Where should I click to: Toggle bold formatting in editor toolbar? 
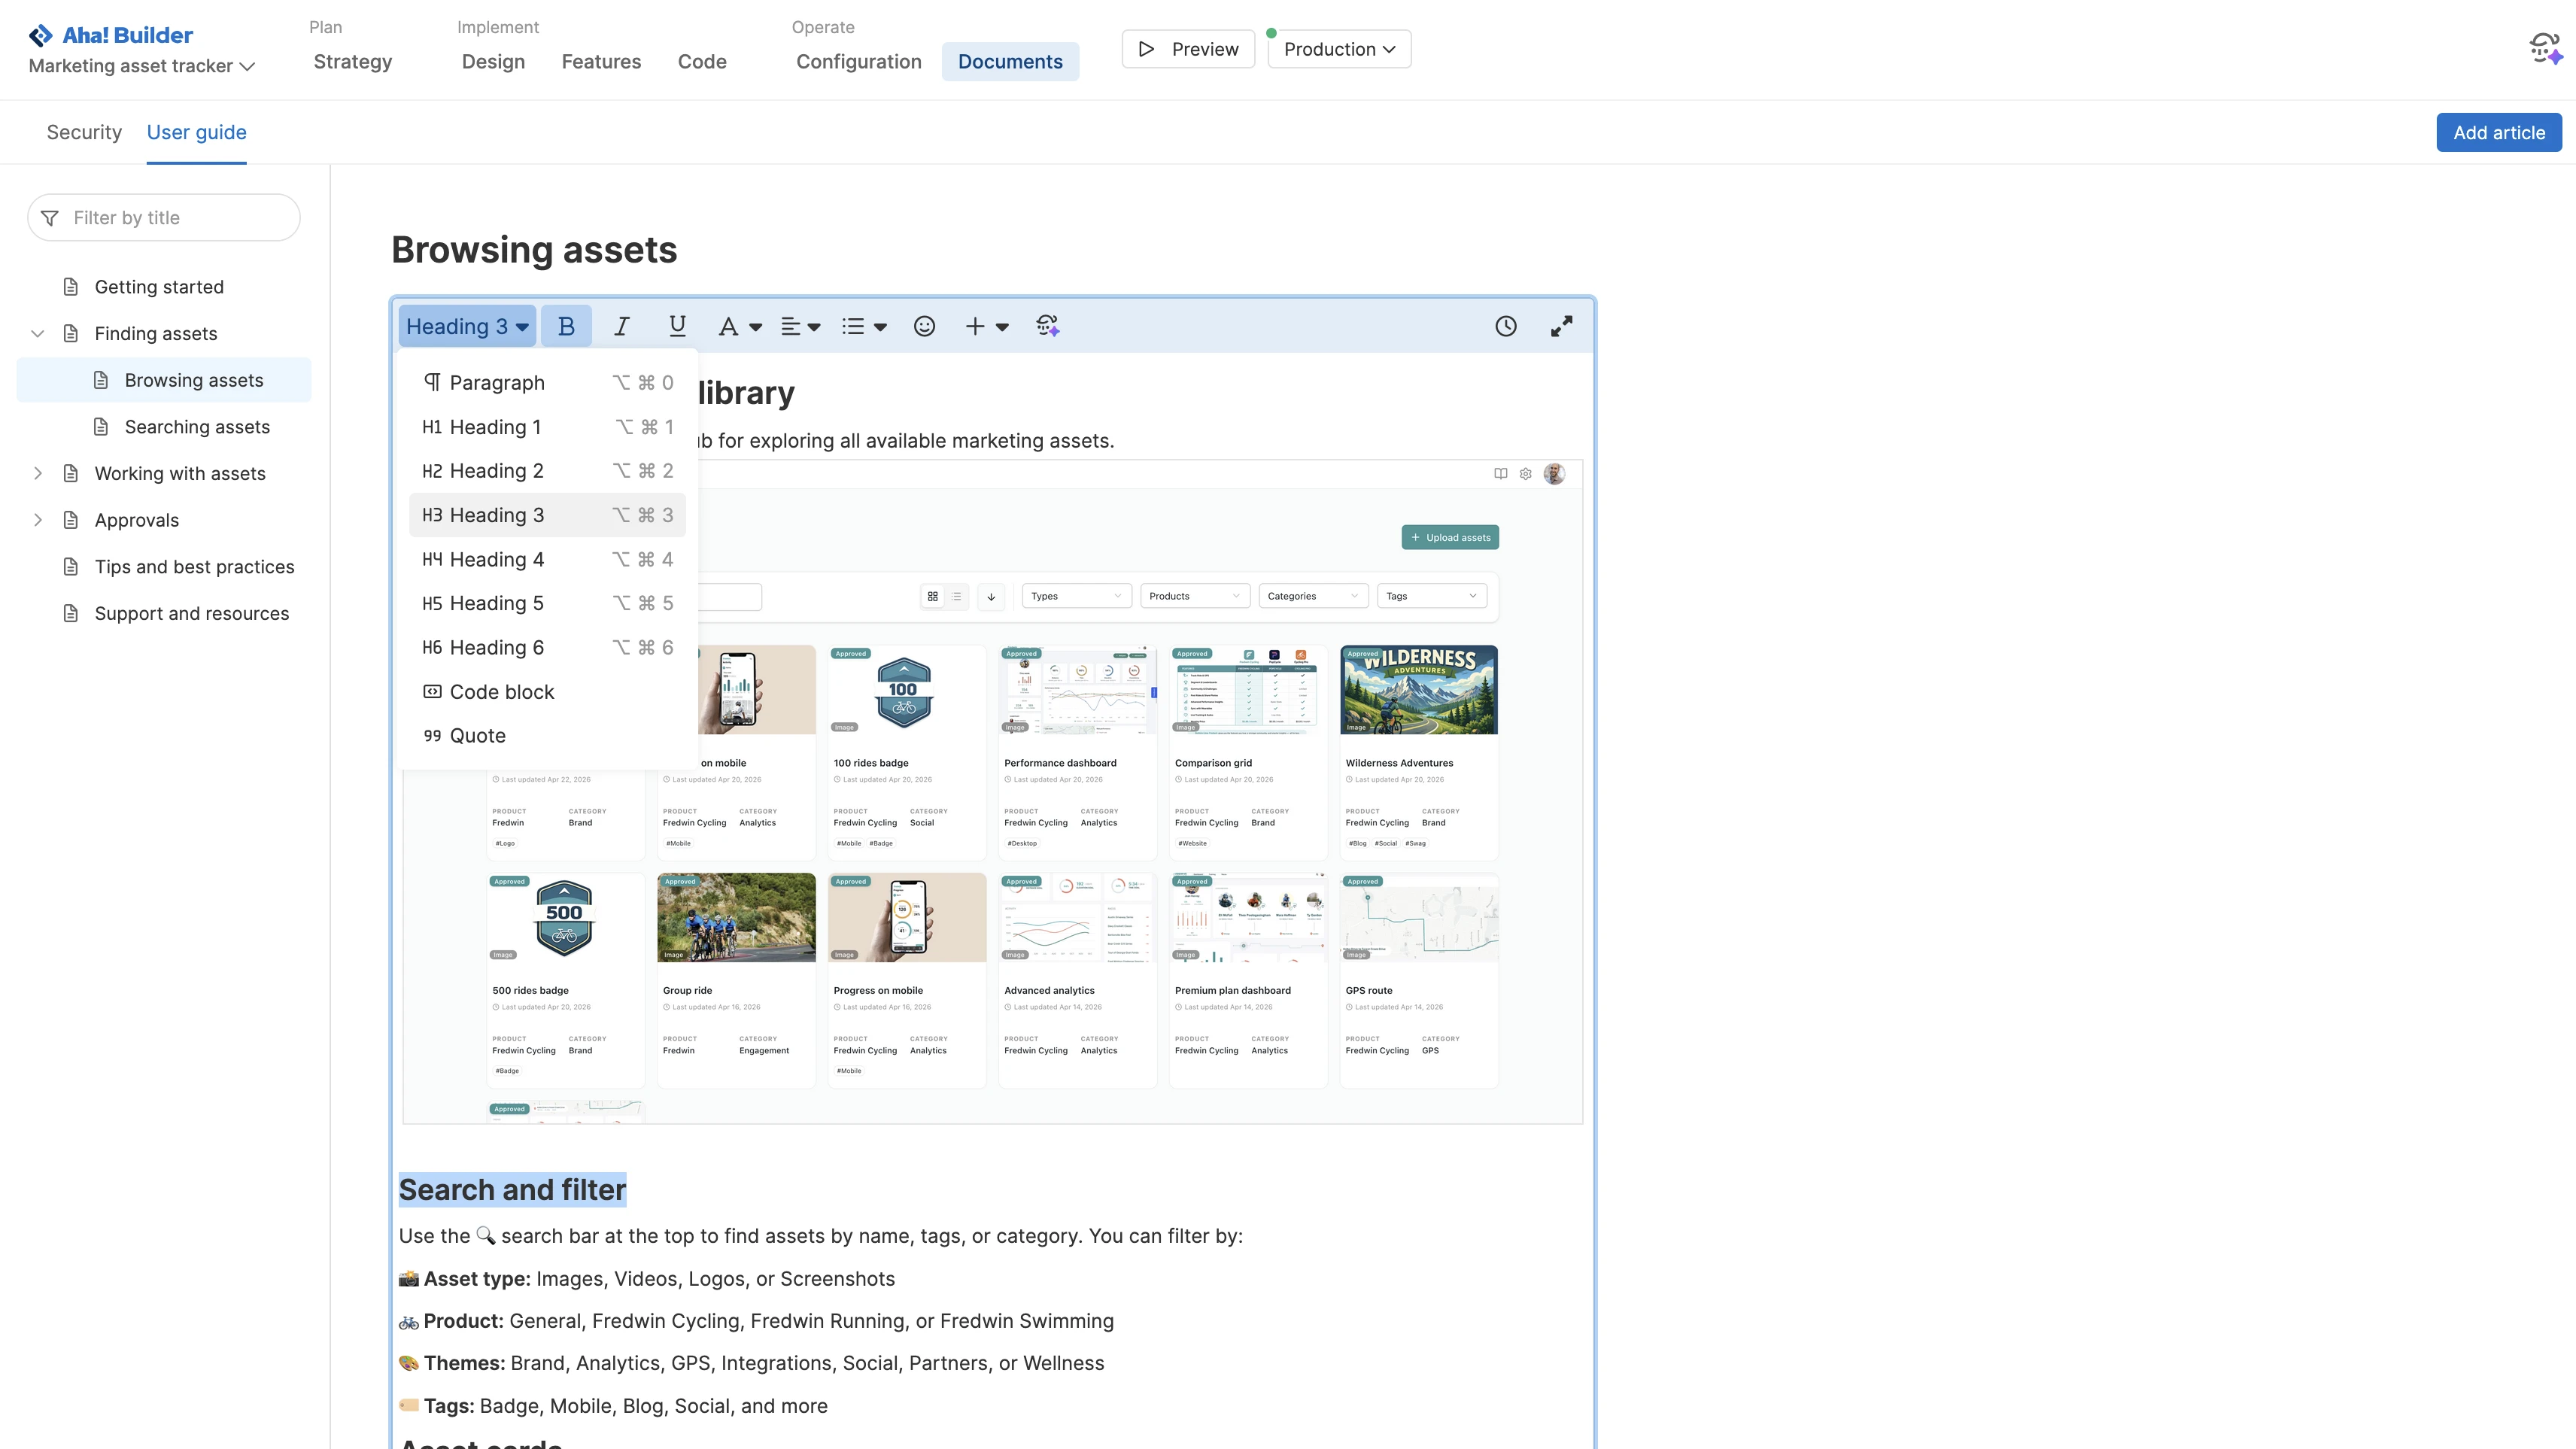(x=566, y=326)
